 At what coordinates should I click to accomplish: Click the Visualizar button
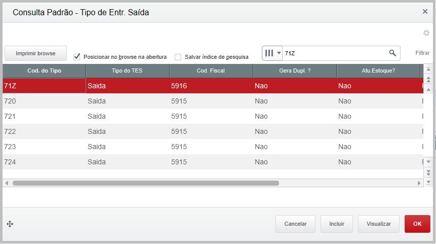pyautogui.click(x=378, y=224)
